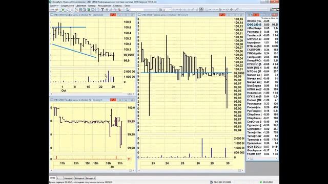This screenshot has height=184, width=328.
Task: Click the horizontal scrollbar of quotes table
Action: click(262, 158)
